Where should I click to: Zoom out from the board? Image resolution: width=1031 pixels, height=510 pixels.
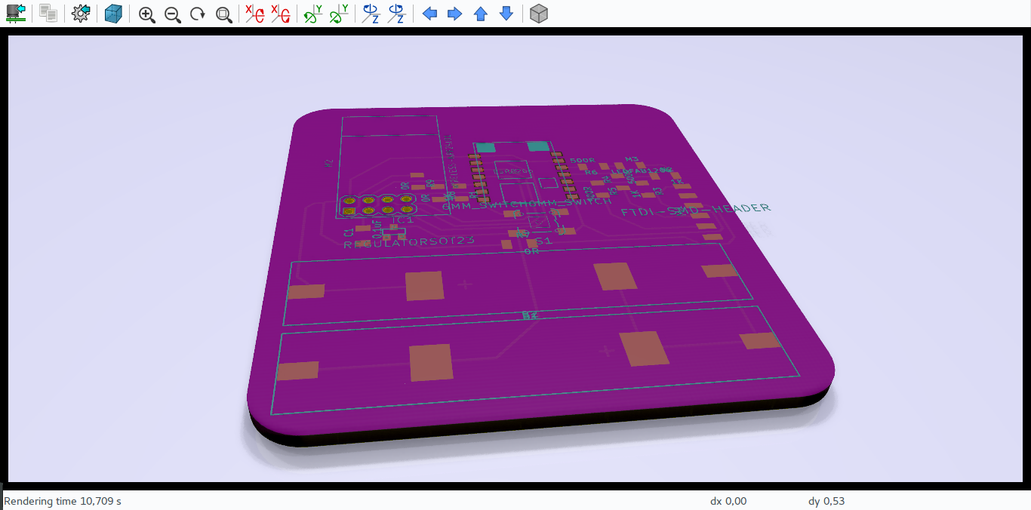tap(172, 13)
